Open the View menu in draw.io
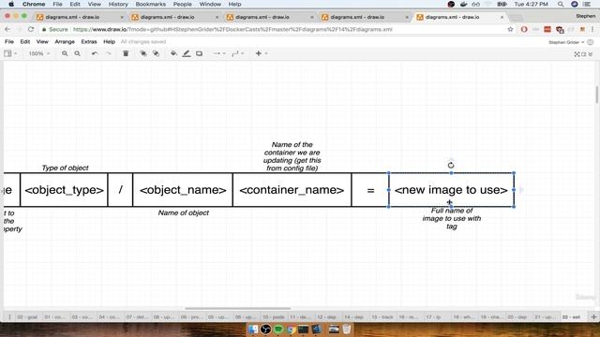The height and width of the screenshot is (337, 600). click(42, 41)
